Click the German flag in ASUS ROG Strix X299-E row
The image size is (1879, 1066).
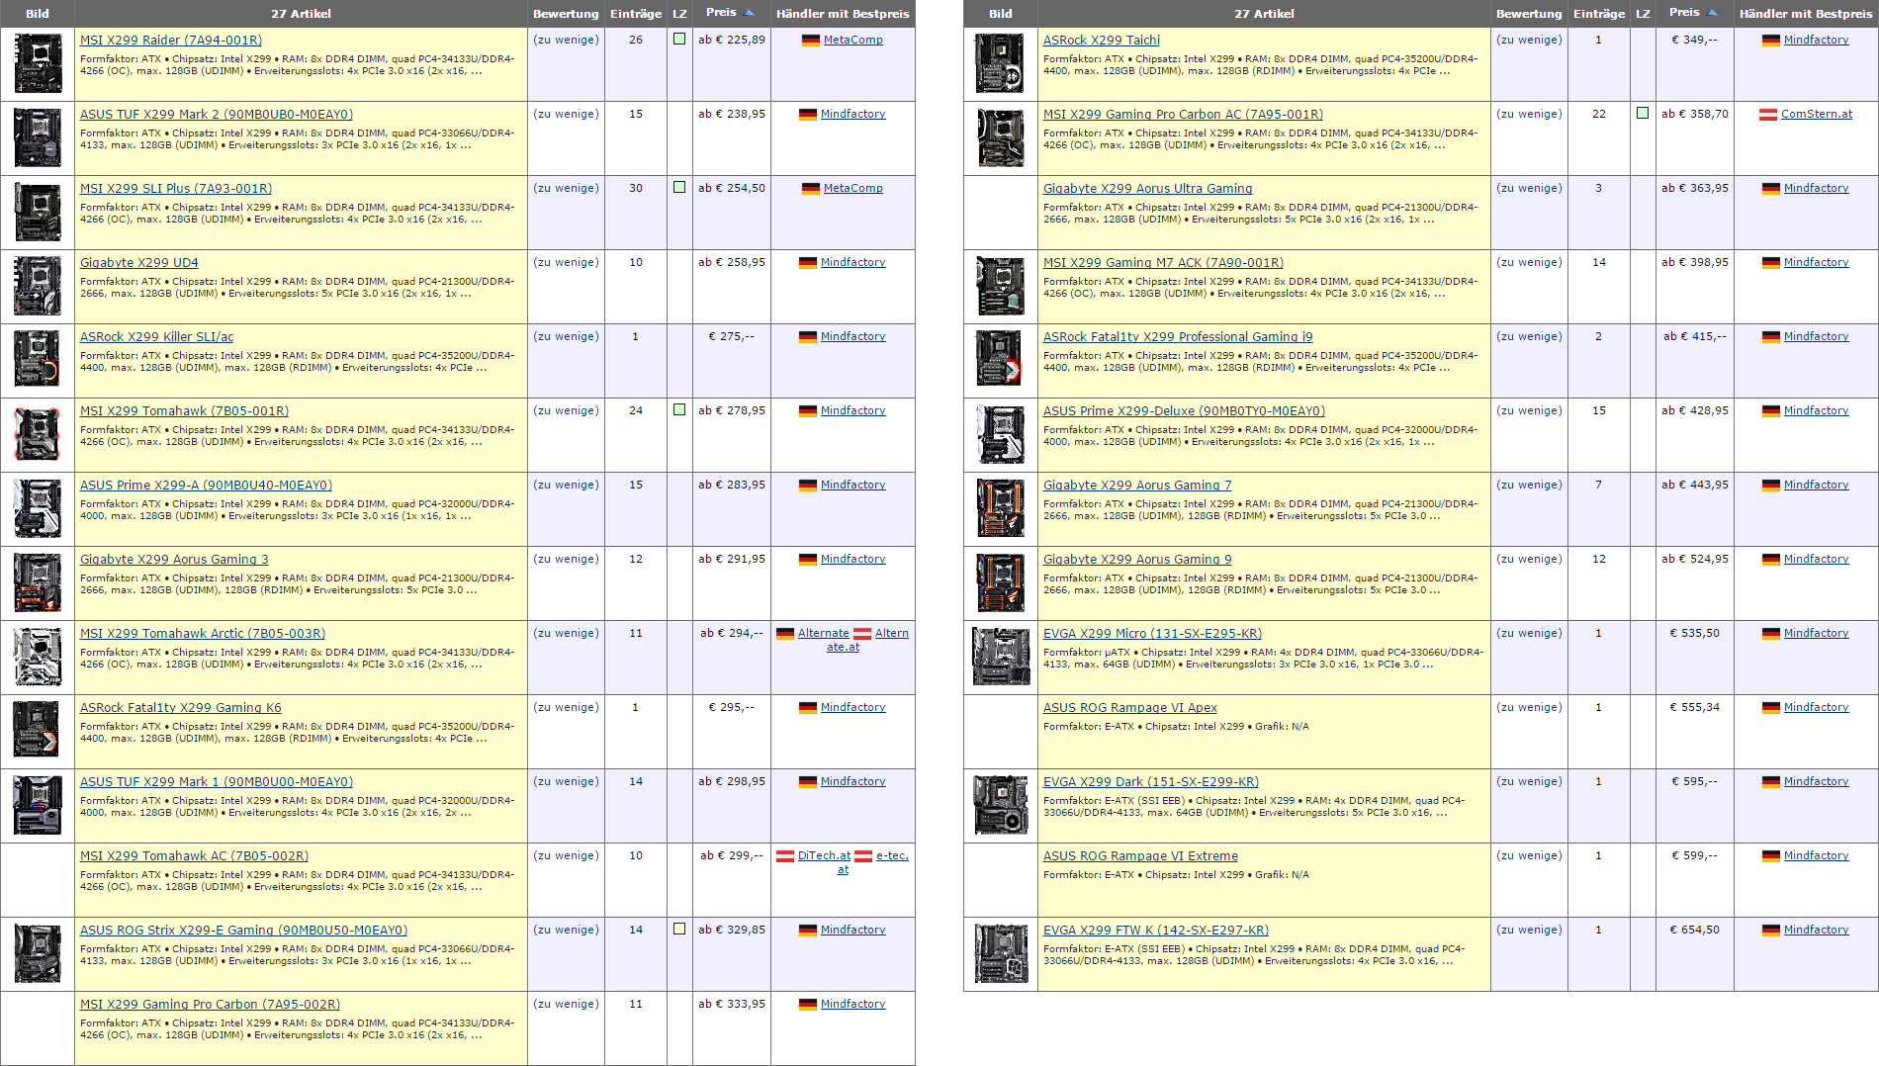808,931
